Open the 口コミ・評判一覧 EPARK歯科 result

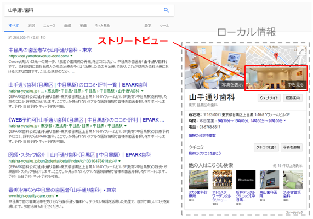(78, 85)
